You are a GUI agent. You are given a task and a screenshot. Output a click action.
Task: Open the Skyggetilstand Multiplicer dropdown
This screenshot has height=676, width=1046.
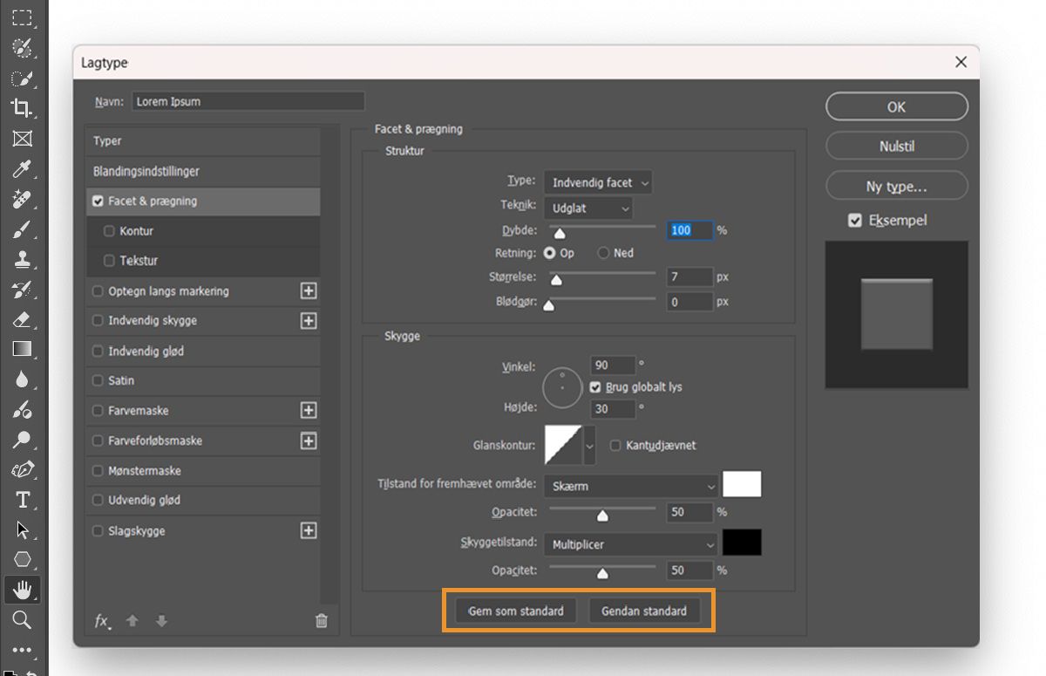click(x=630, y=544)
